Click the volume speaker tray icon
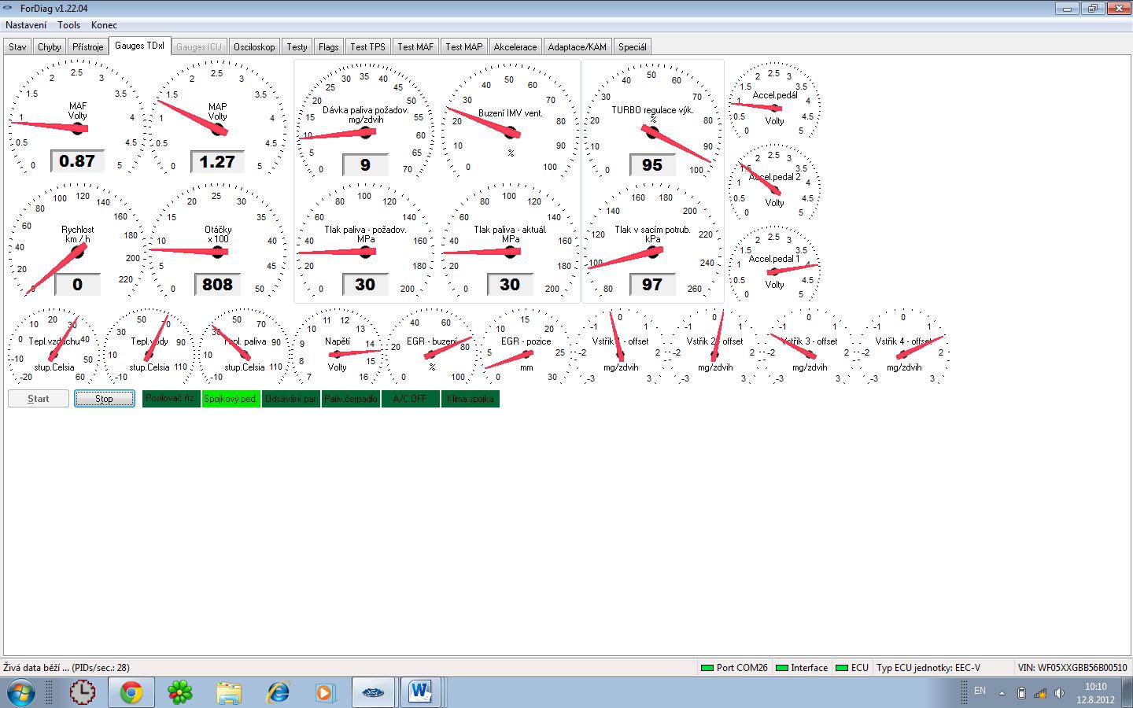1133x708 pixels. click(x=1059, y=693)
